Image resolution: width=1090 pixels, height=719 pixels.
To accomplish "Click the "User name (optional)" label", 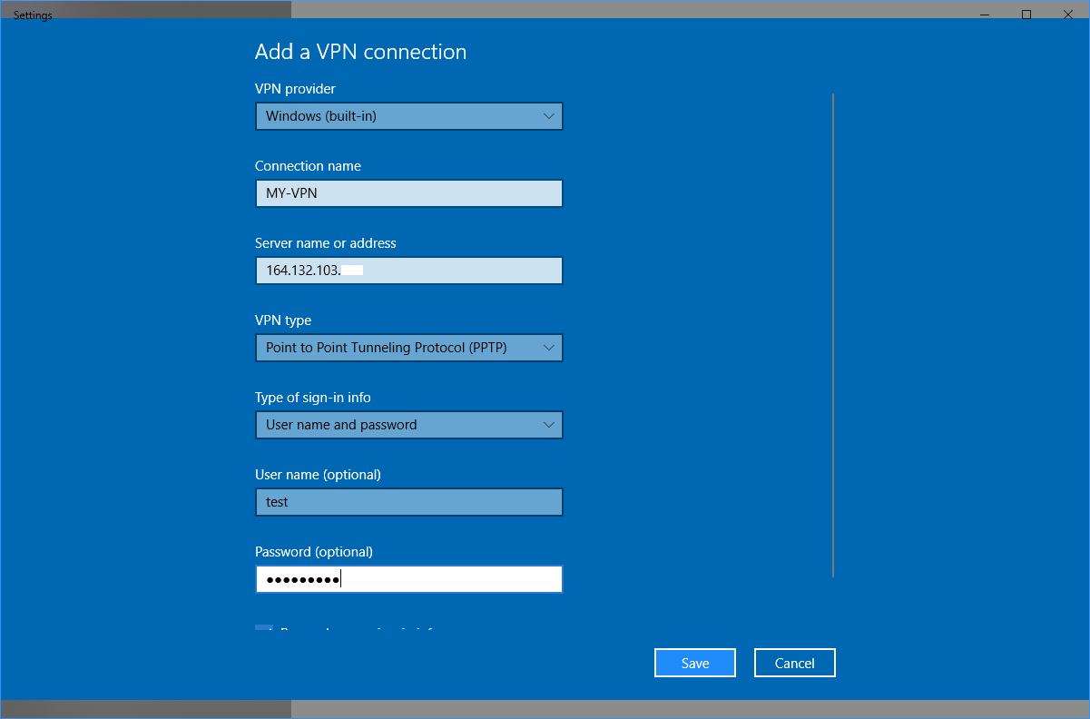I will 318,475.
